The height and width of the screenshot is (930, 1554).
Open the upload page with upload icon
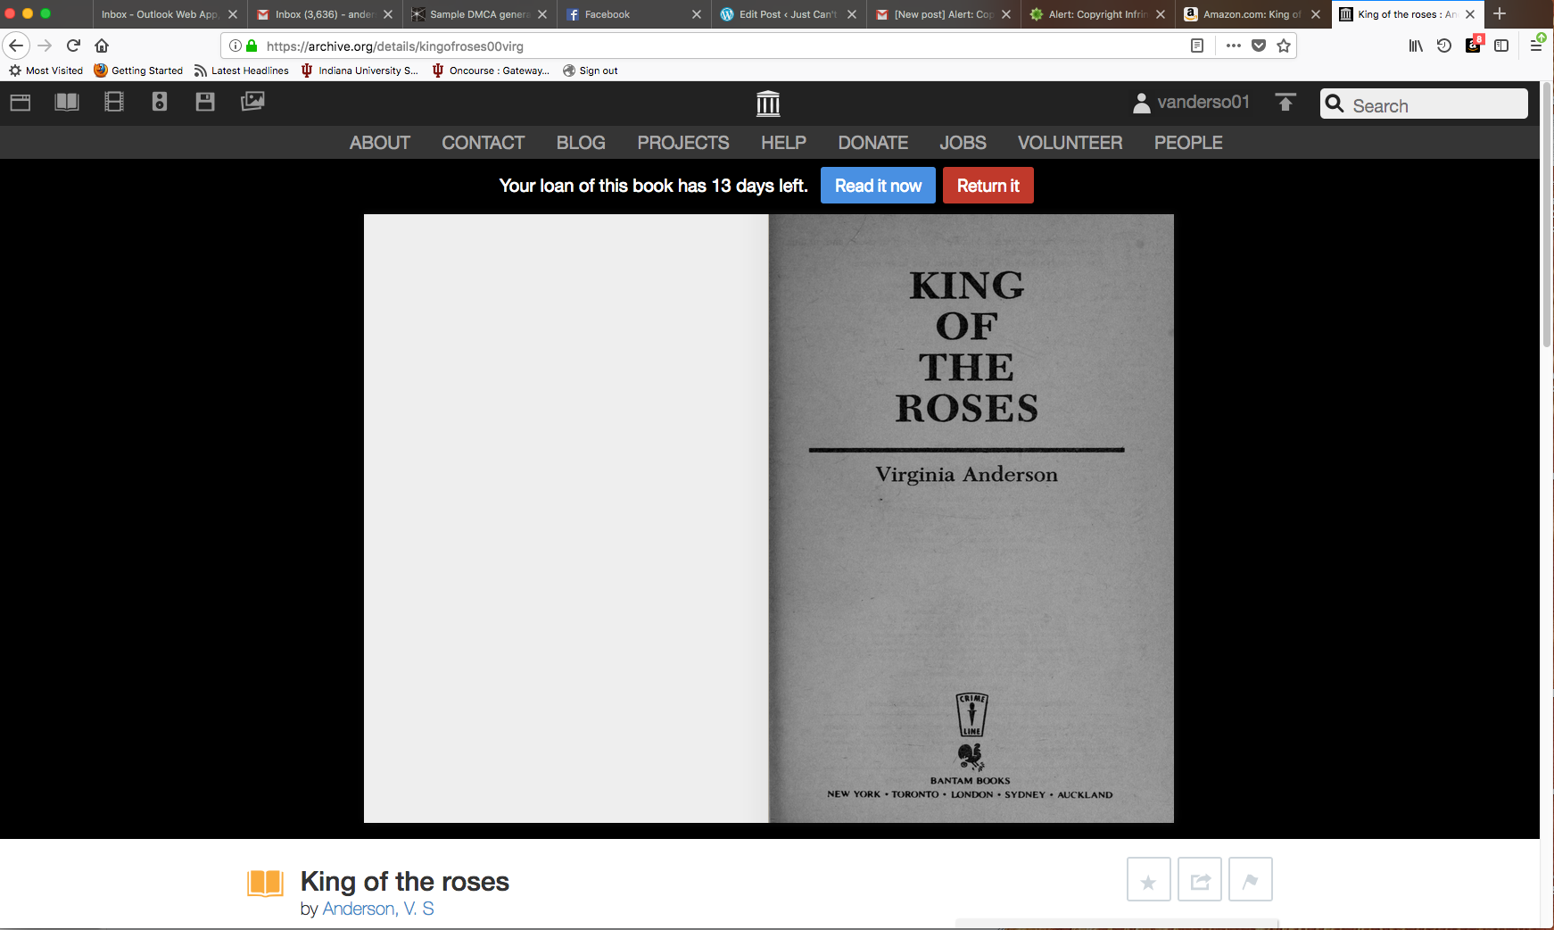1285,103
